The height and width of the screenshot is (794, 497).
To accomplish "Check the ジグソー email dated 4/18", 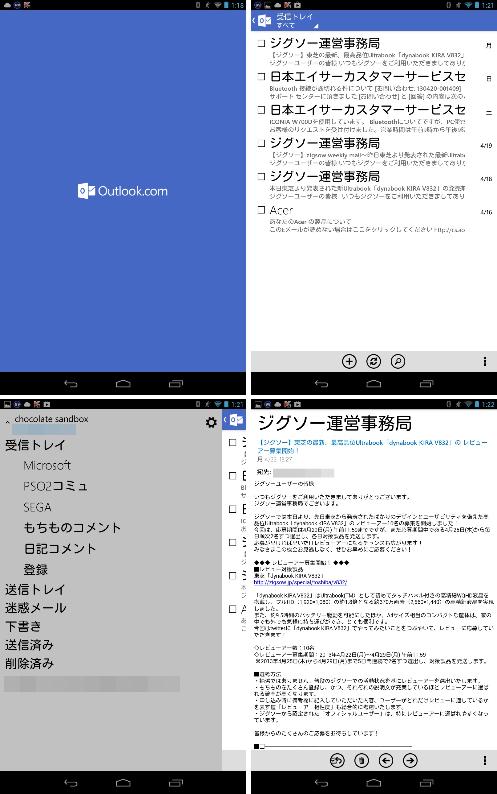I will coord(261,177).
